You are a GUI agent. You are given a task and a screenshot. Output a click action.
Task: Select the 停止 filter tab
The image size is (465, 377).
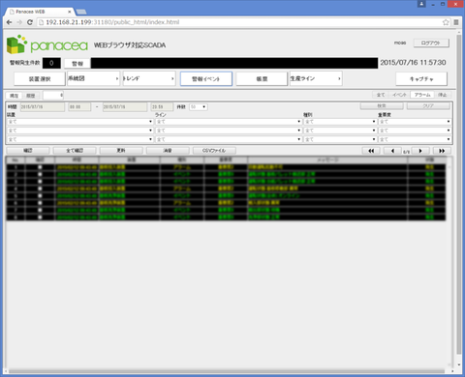443,95
